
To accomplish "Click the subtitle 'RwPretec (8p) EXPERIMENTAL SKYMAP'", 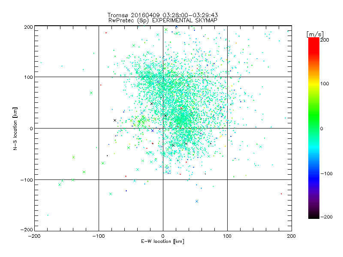I will [x=163, y=21].
